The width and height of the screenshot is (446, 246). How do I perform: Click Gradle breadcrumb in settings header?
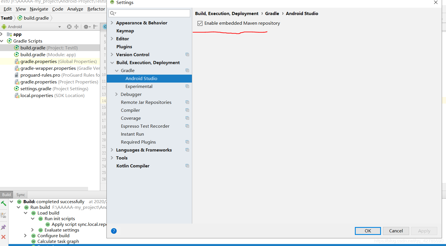272,14
